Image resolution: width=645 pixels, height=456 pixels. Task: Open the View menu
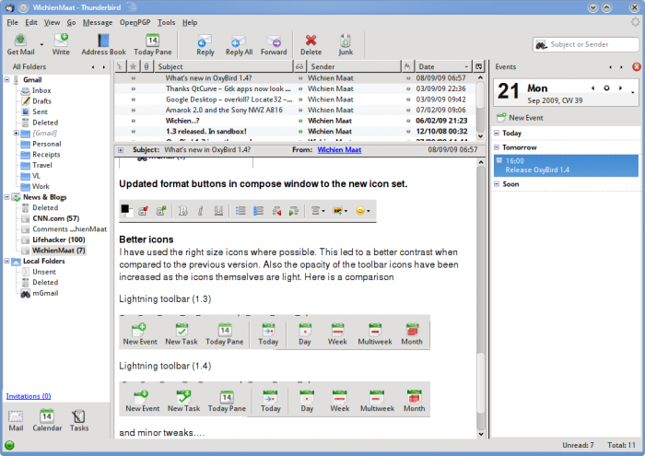tap(52, 22)
